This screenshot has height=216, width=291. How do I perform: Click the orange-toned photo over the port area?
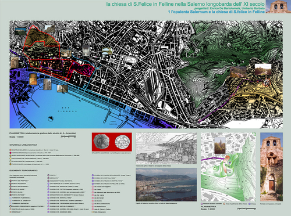tap(33, 79)
